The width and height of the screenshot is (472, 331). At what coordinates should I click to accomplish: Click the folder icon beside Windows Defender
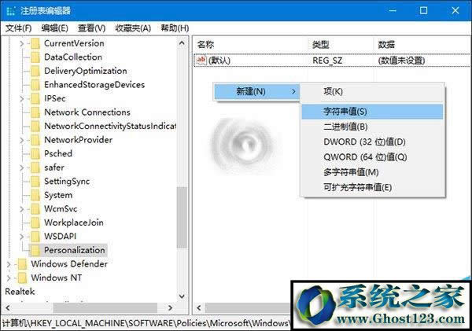(x=21, y=264)
